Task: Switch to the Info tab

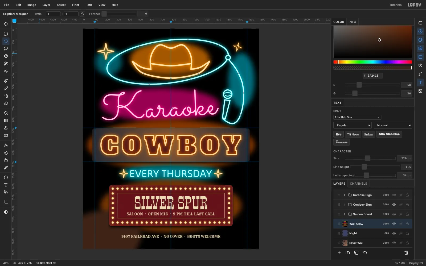Action: tap(352, 22)
